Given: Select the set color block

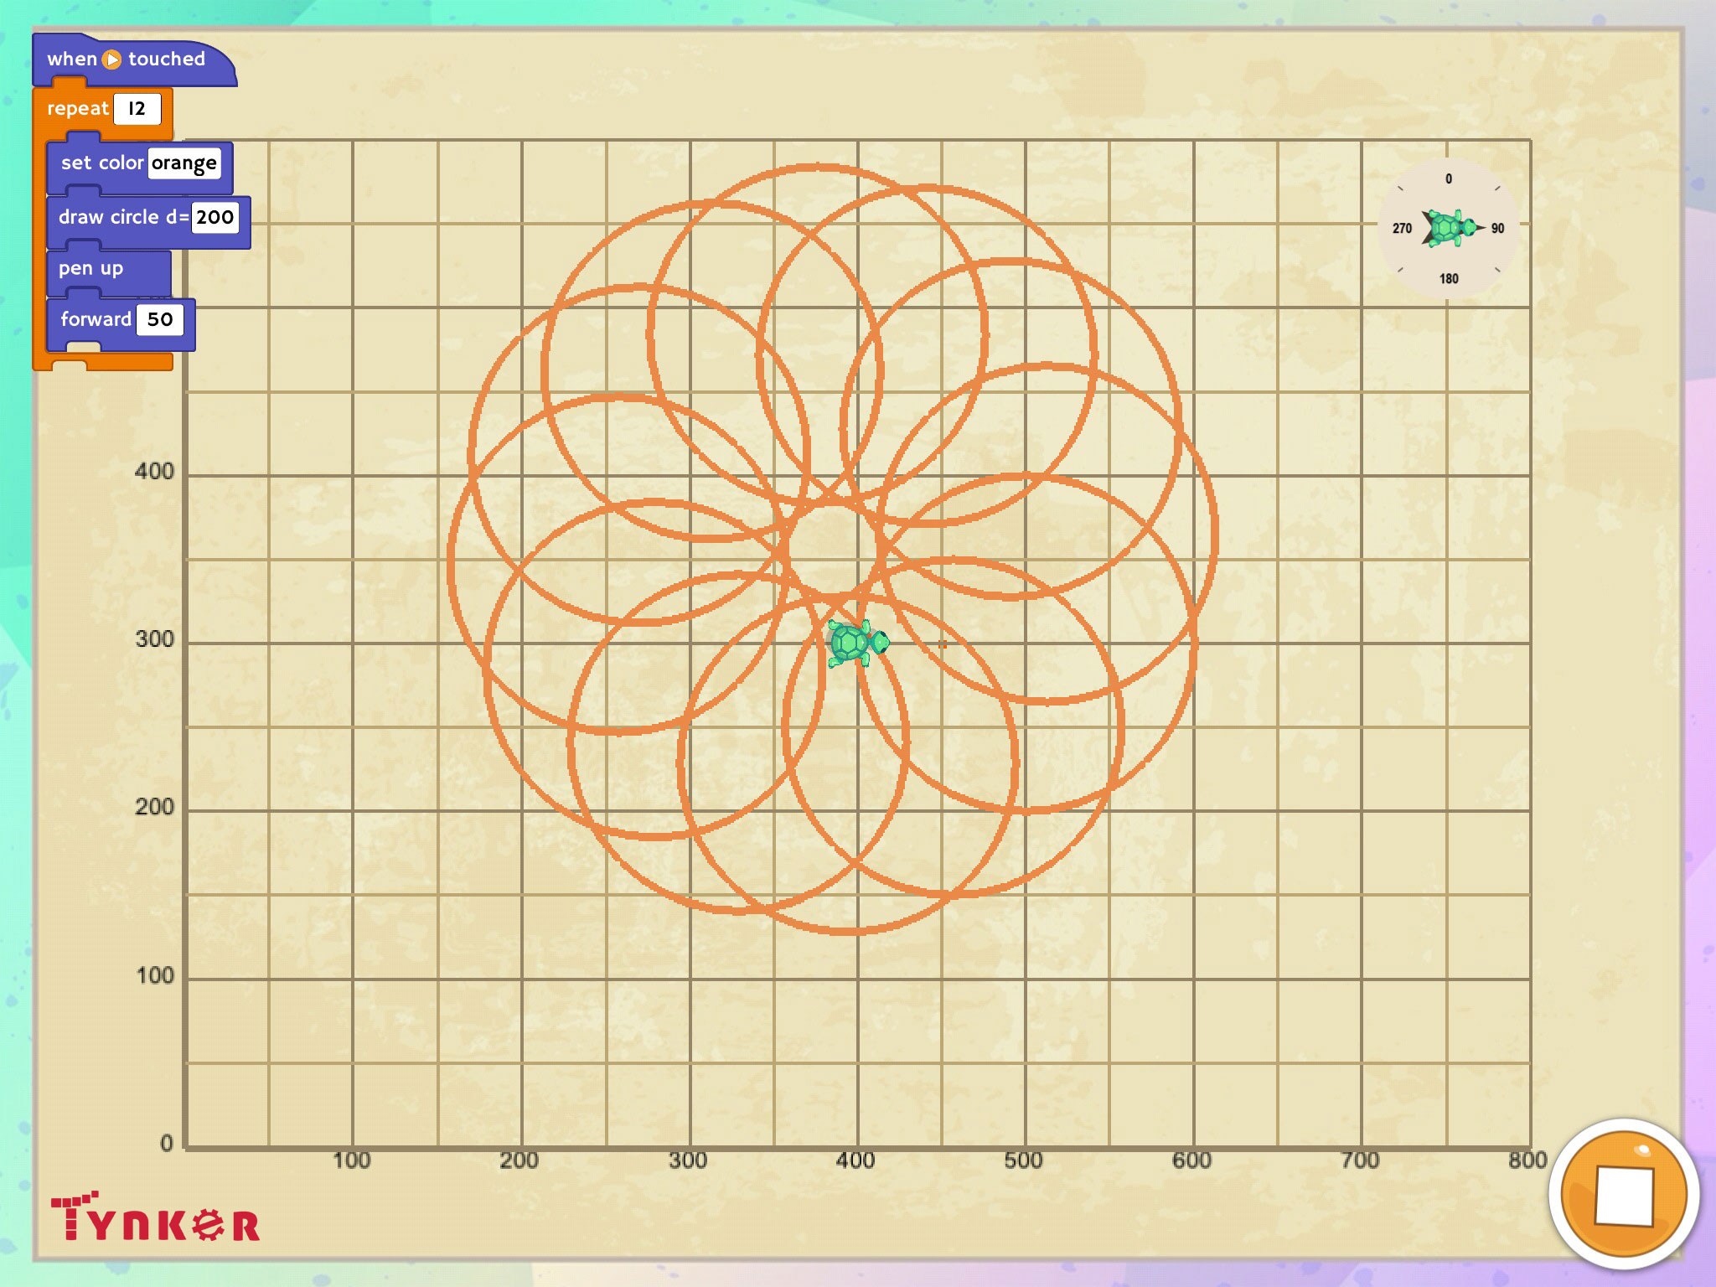Looking at the screenshot, I should coord(101,163).
